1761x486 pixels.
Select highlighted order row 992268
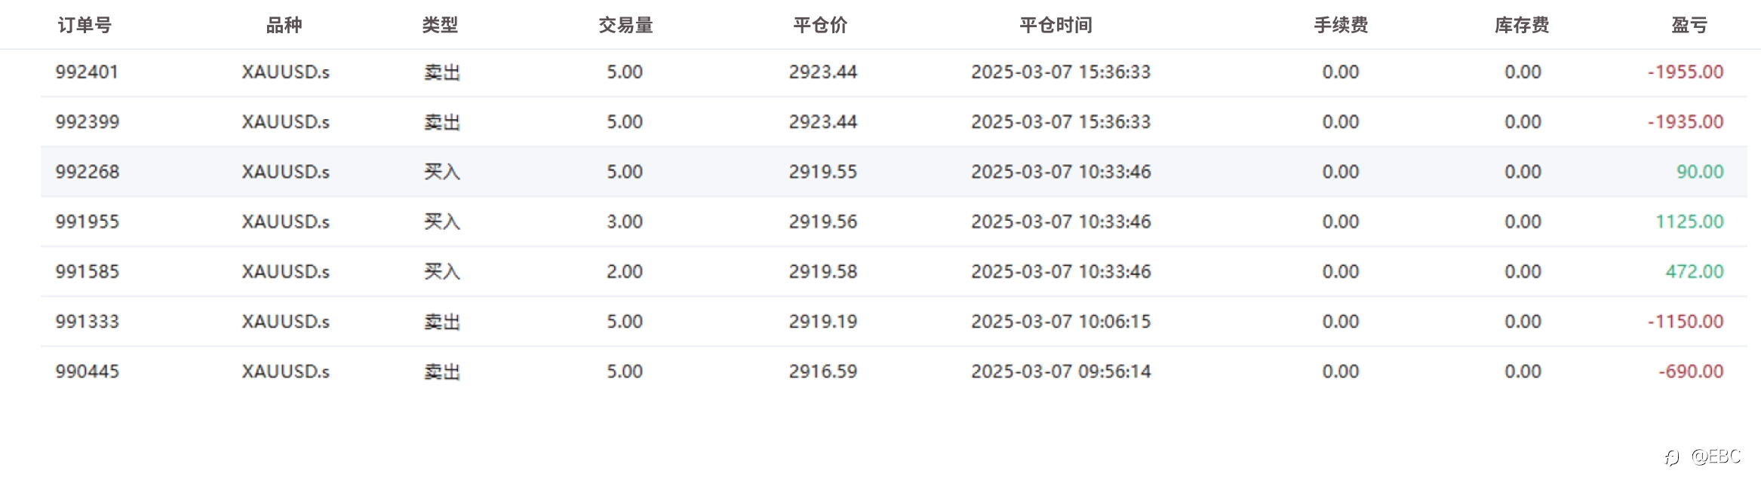click(x=893, y=172)
